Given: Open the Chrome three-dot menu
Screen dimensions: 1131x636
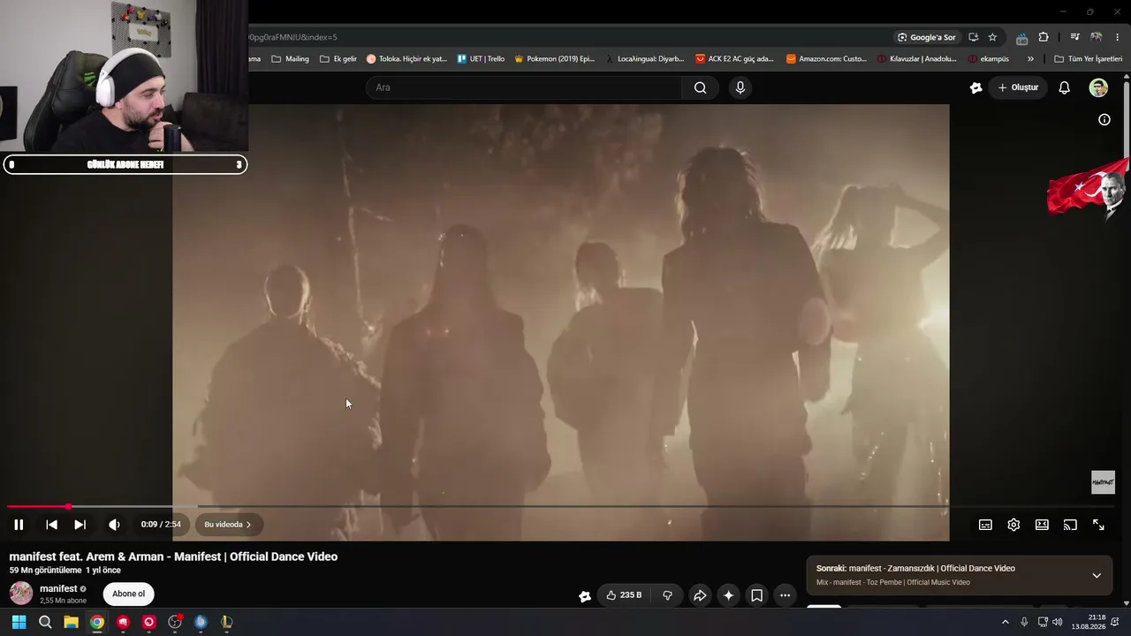Looking at the screenshot, I should click(1118, 37).
